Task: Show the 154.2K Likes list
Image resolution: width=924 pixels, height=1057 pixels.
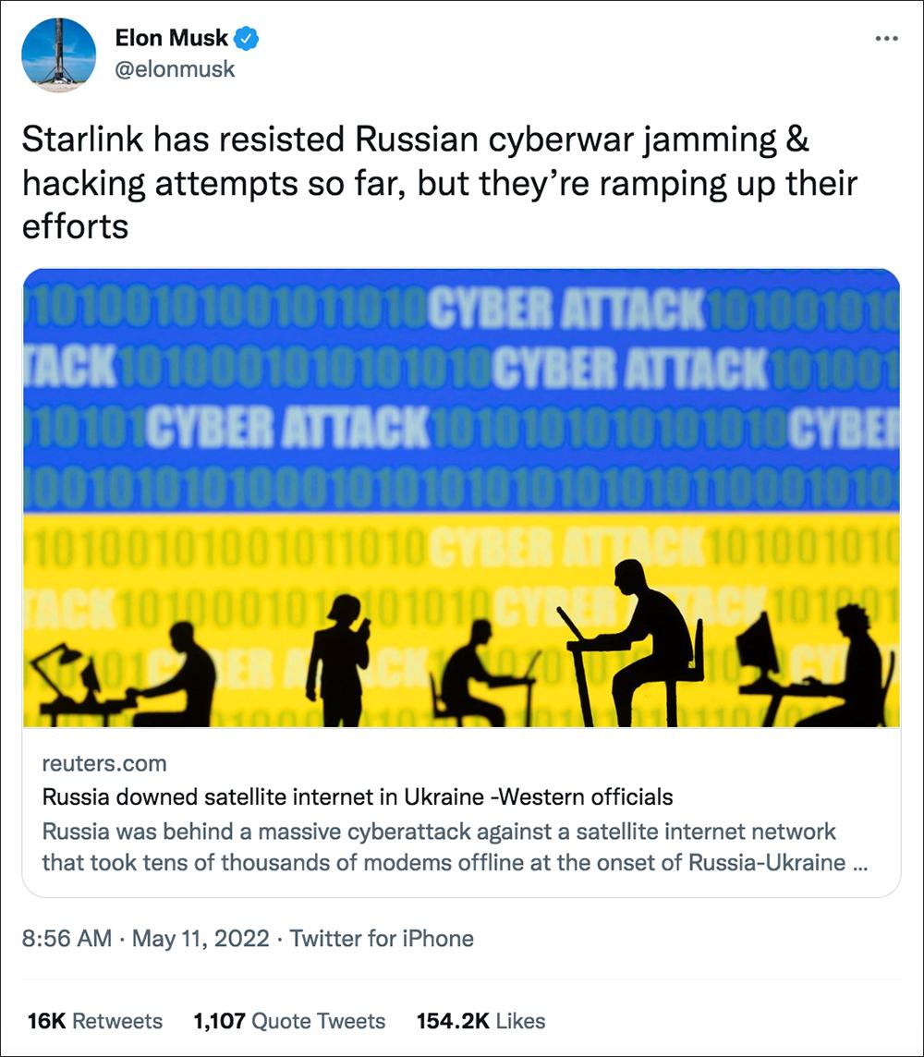Action: coord(480,1021)
